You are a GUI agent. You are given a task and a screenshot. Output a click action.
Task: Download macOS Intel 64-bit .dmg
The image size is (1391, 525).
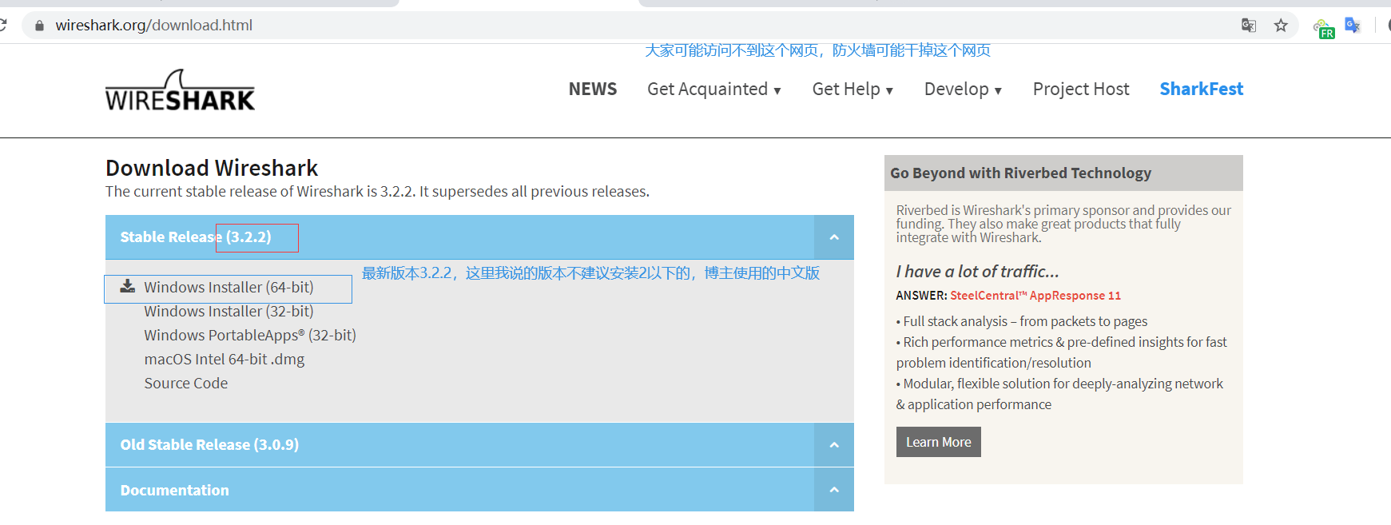(225, 359)
